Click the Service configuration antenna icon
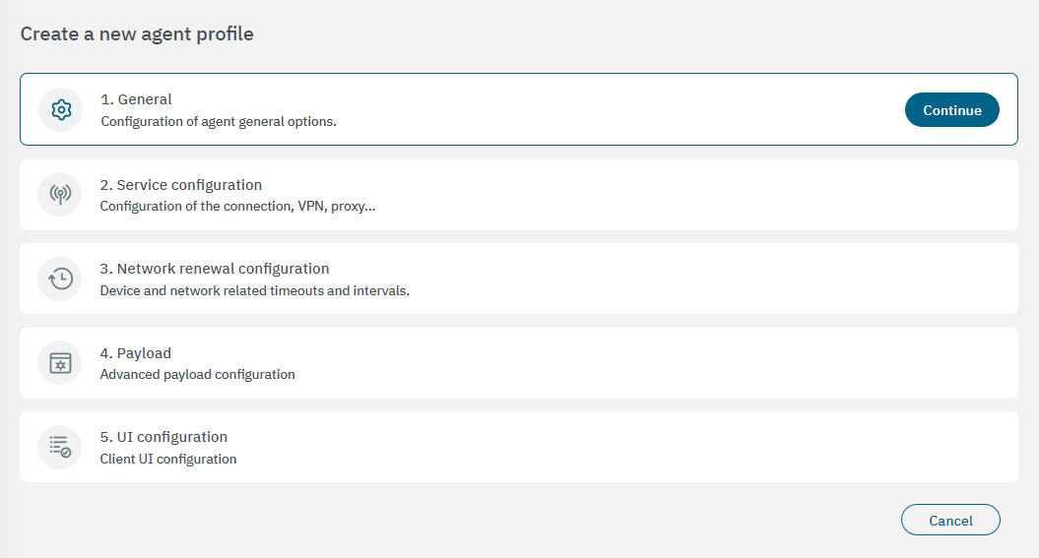This screenshot has width=1039, height=558. 61,195
